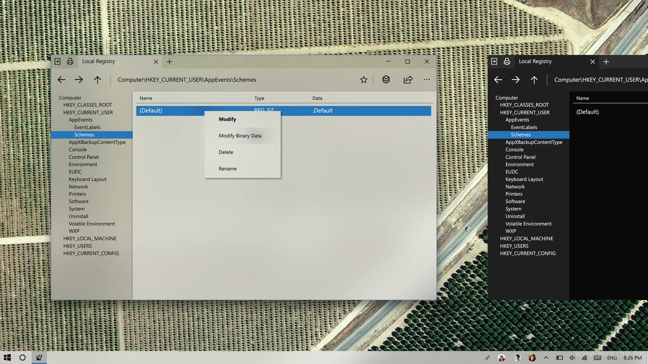Image resolution: width=648 pixels, height=364 pixels.
Task: Go back in the dark Registry window
Action: point(498,80)
